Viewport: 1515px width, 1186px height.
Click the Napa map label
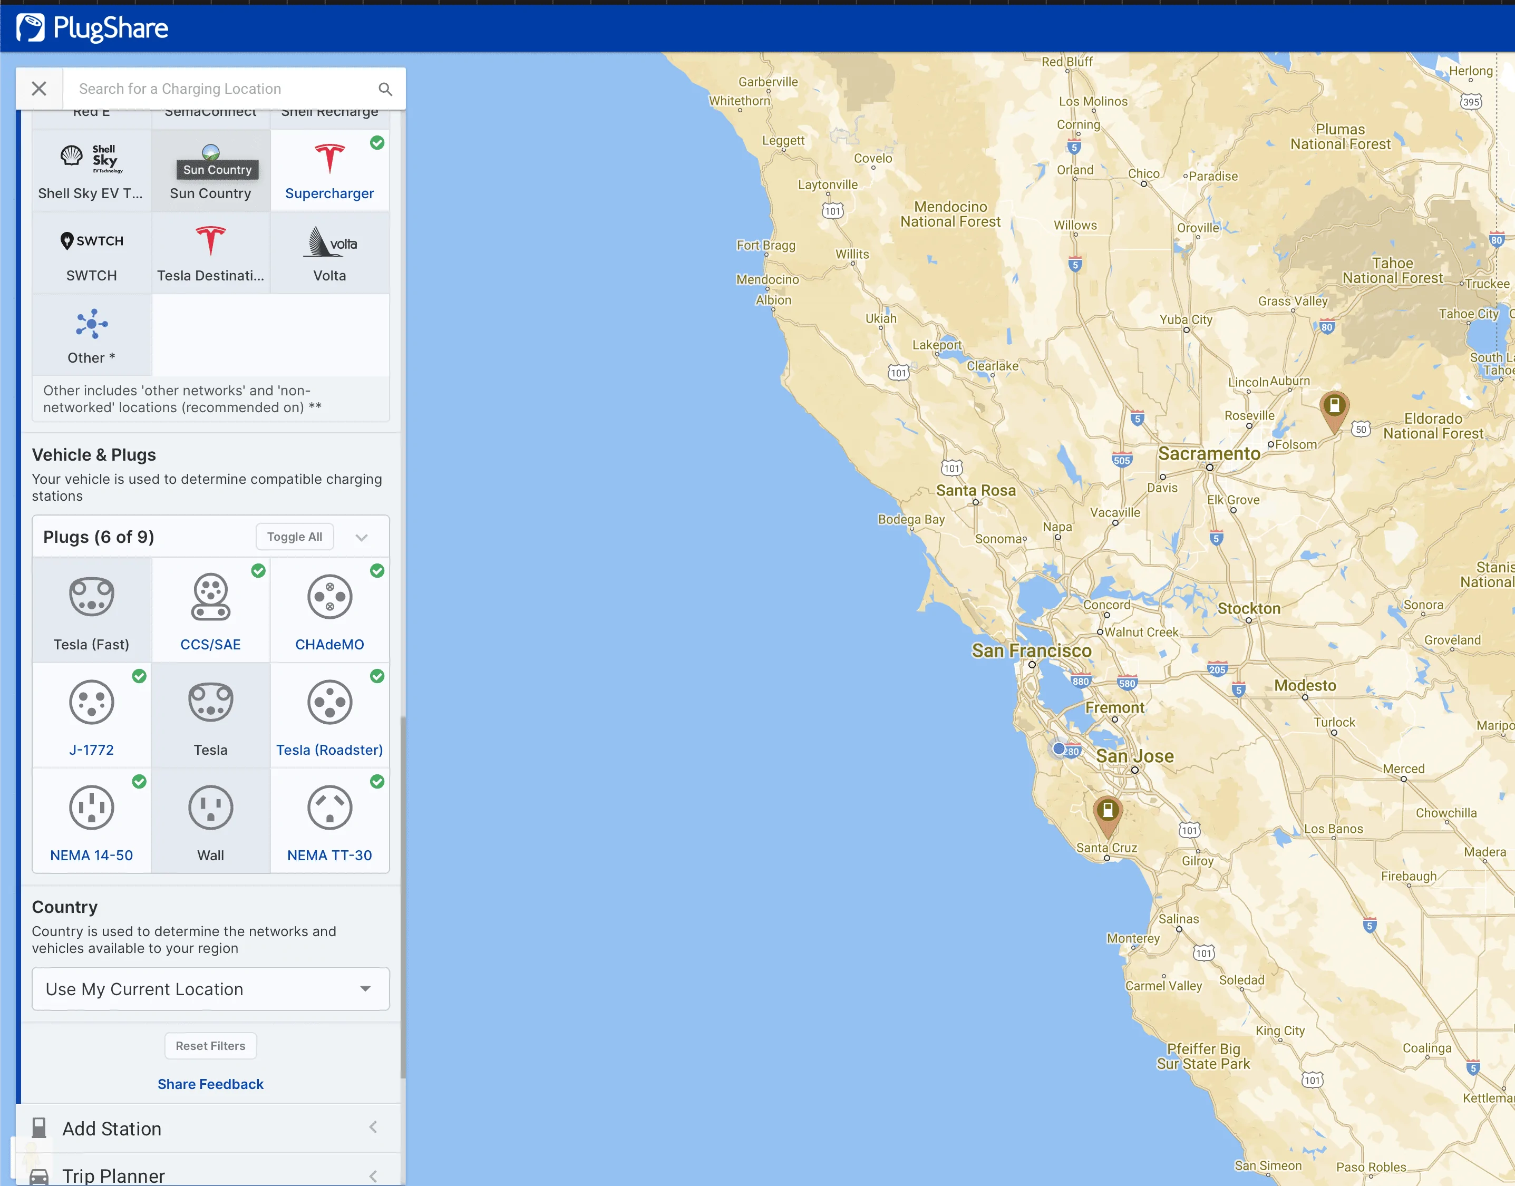(x=1057, y=527)
